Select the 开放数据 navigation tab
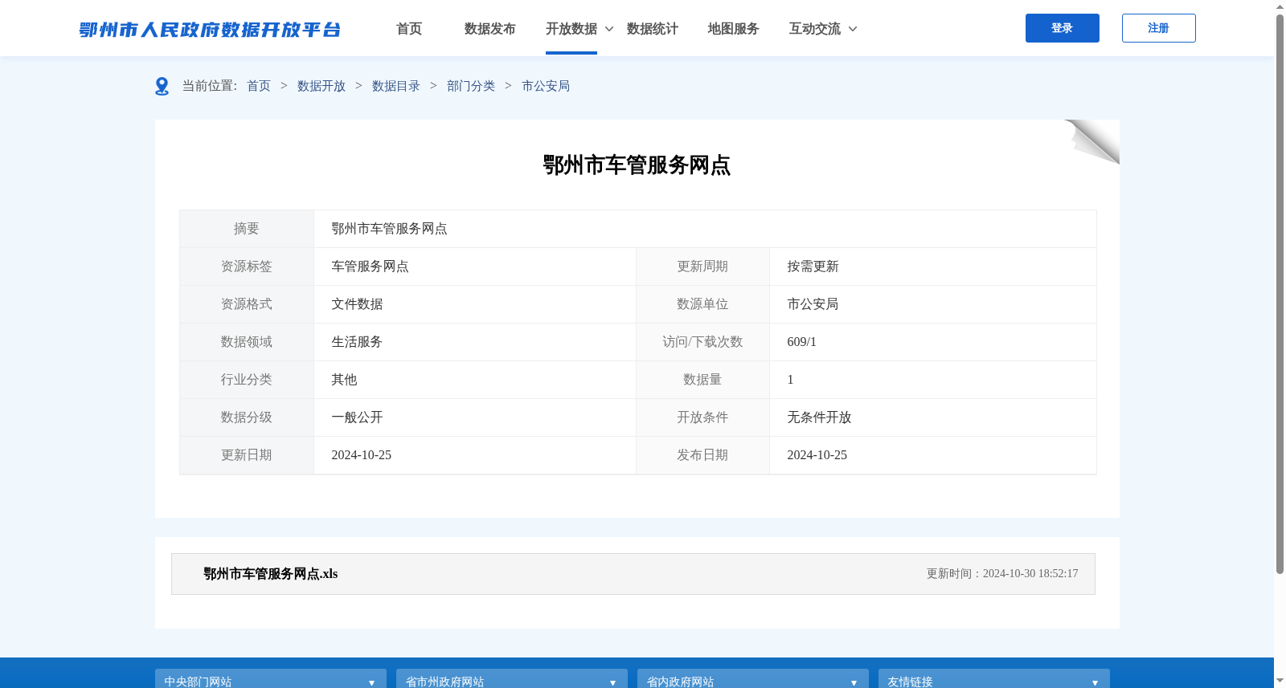This screenshot has height=688, width=1286. point(571,29)
